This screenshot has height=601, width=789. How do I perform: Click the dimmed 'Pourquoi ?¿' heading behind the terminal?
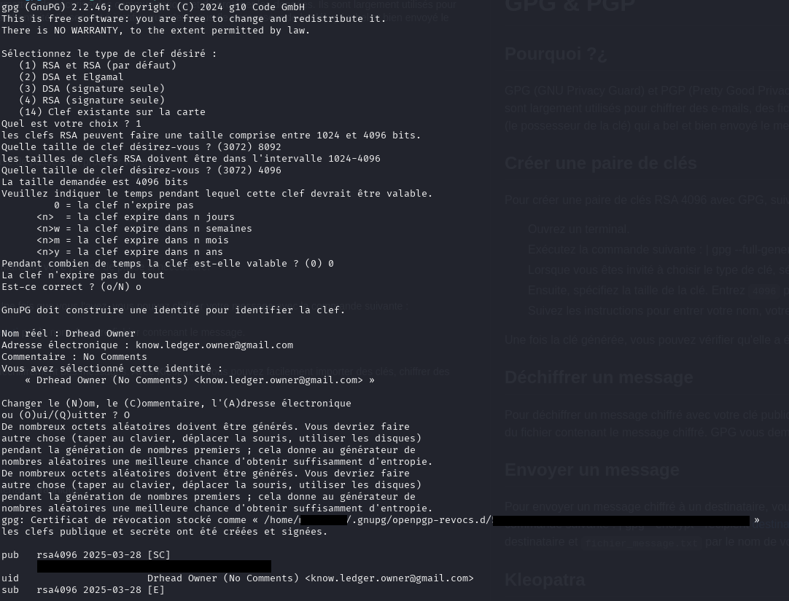coord(556,54)
